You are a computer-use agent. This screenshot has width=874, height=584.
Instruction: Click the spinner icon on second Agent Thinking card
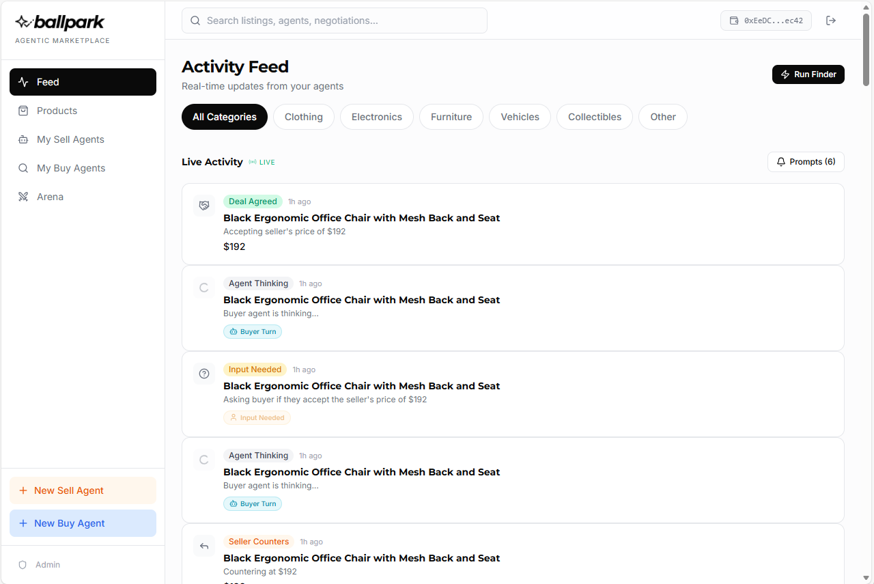[203, 460]
